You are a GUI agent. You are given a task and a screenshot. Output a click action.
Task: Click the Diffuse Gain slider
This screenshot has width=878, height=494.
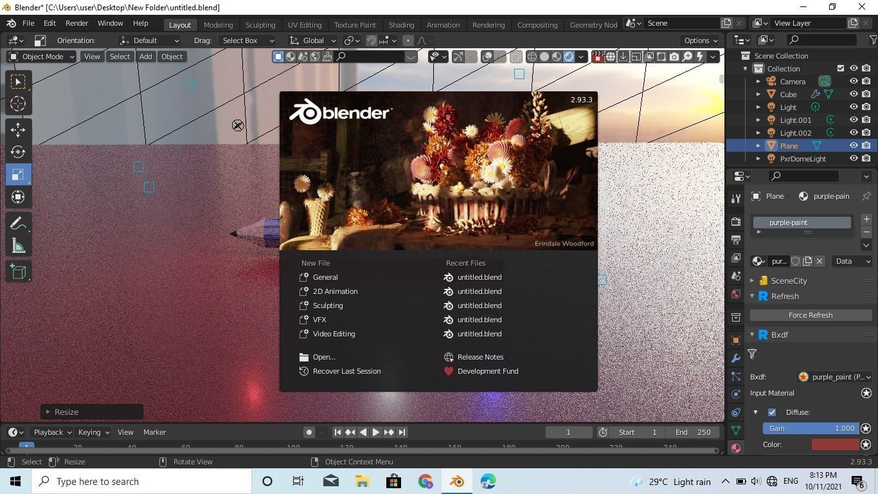pyautogui.click(x=811, y=428)
